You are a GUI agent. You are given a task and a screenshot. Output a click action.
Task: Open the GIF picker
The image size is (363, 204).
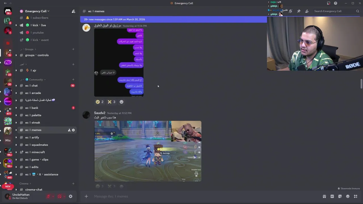point(332,196)
